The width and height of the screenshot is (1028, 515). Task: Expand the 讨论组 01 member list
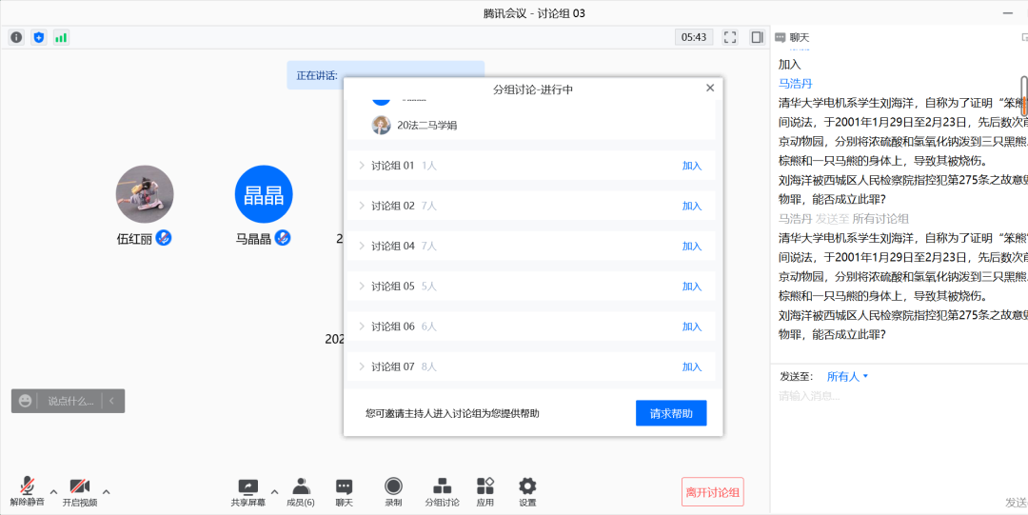click(x=362, y=166)
